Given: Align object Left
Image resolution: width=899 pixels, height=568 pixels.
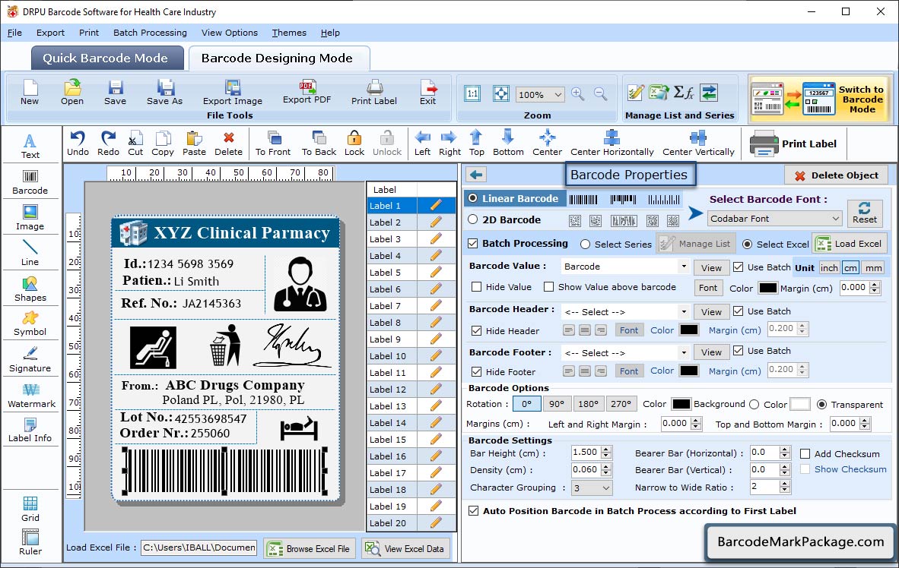Looking at the screenshot, I should pyautogui.click(x=423, y=144).
